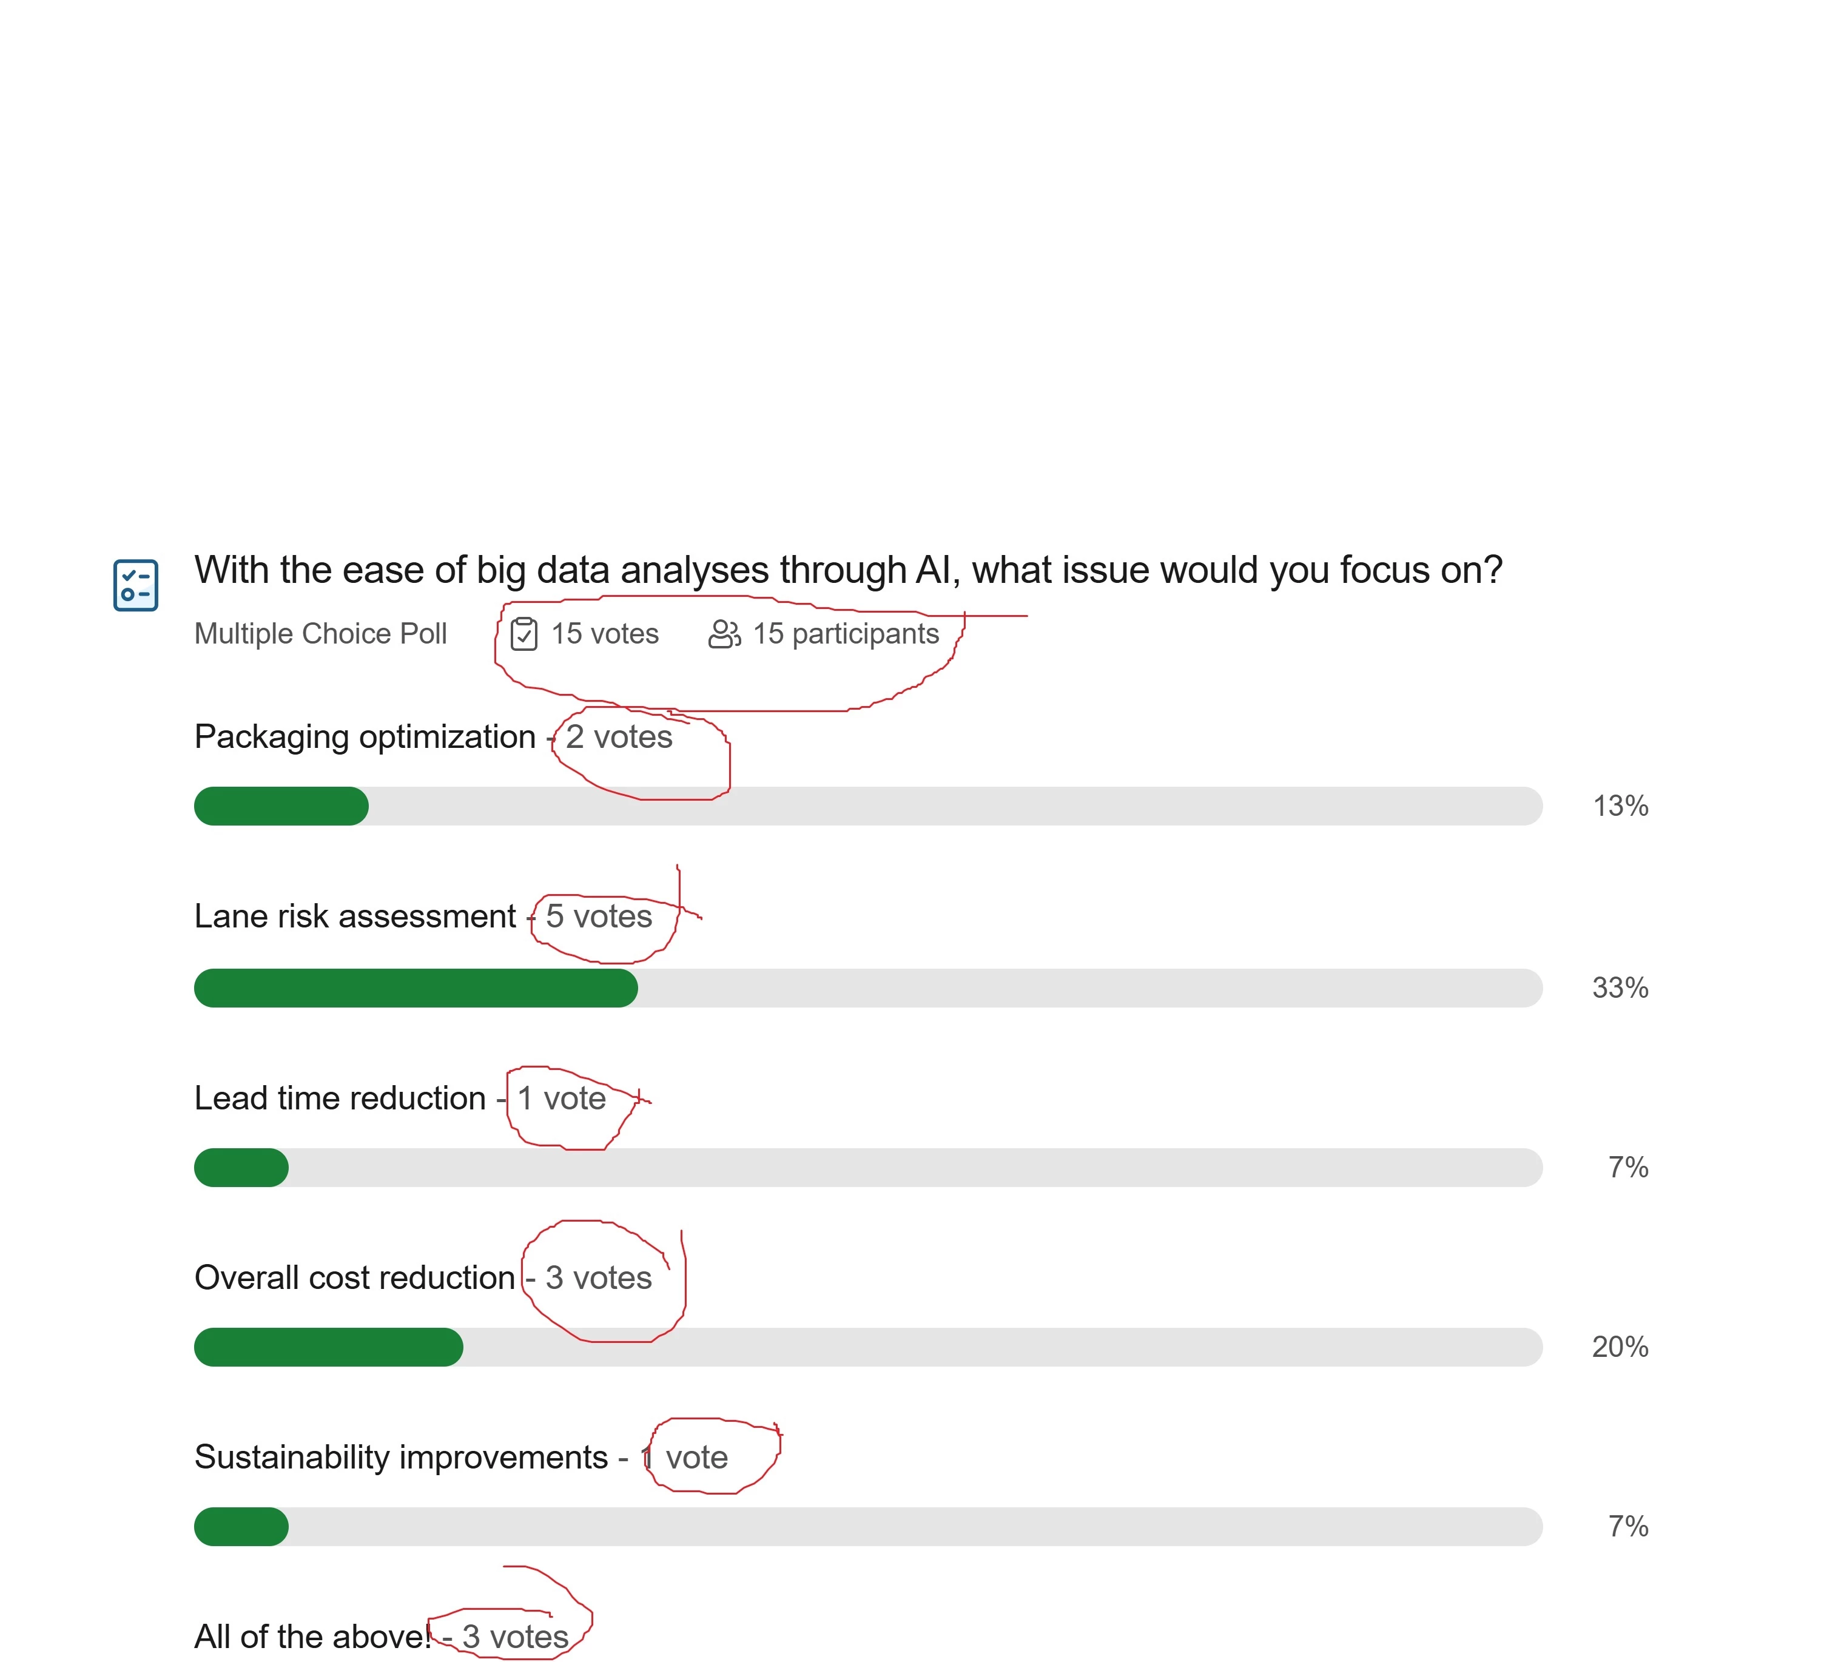This screenshot has width=1844, height=1662.
Task: Click the Lane risk assessment progress bar
Action: (x=869, y=988)
